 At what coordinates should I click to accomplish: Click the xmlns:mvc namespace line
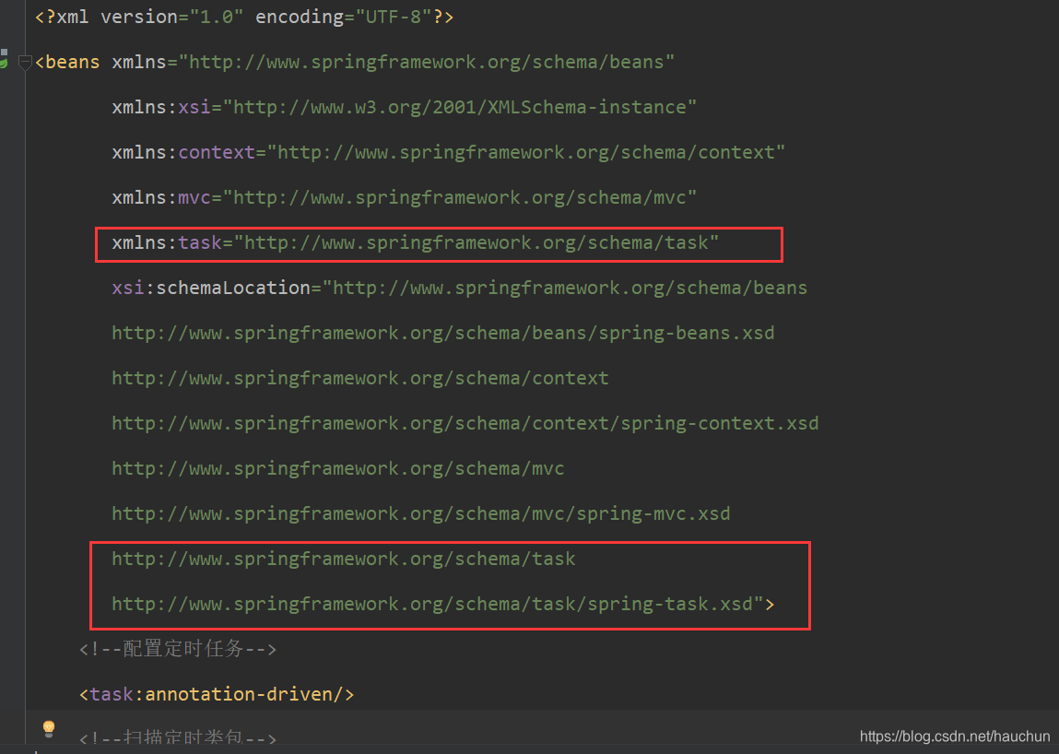point(404,197)
